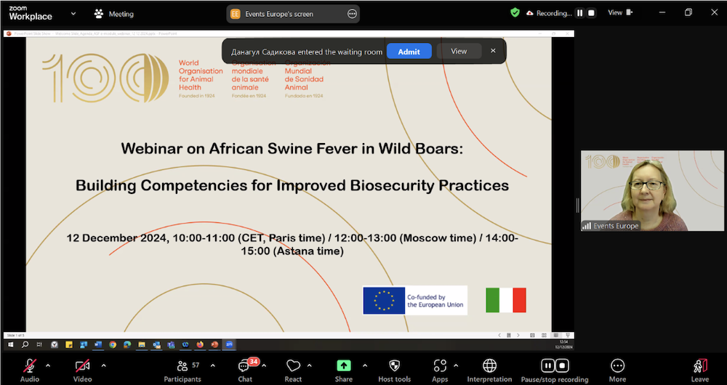The image size is (727, 385).
Task: Open the Participants panel
Action: click(x=182, y=365)
